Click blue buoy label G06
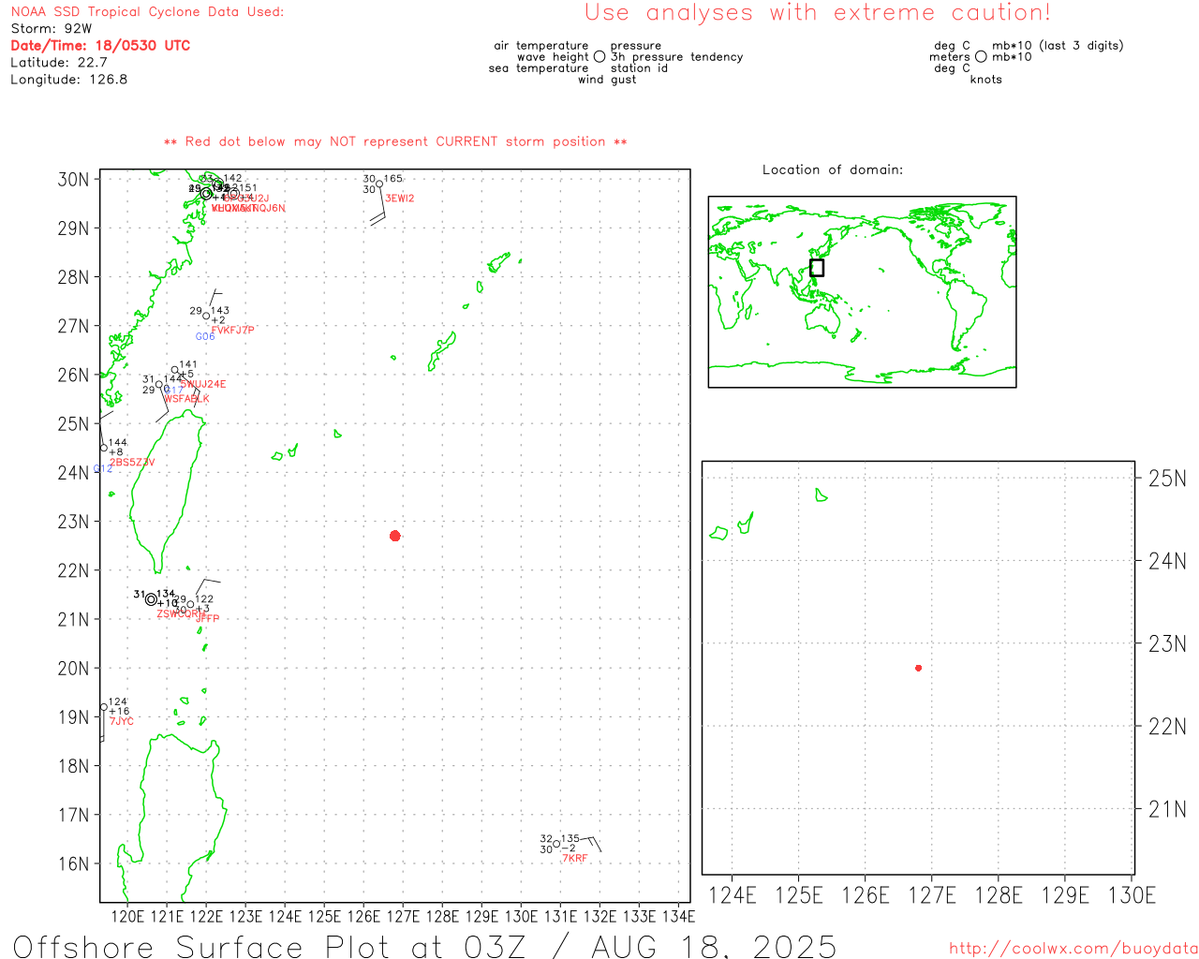Image resolution: width=1199 pixels, height=959 pixels. click(205, 337)
